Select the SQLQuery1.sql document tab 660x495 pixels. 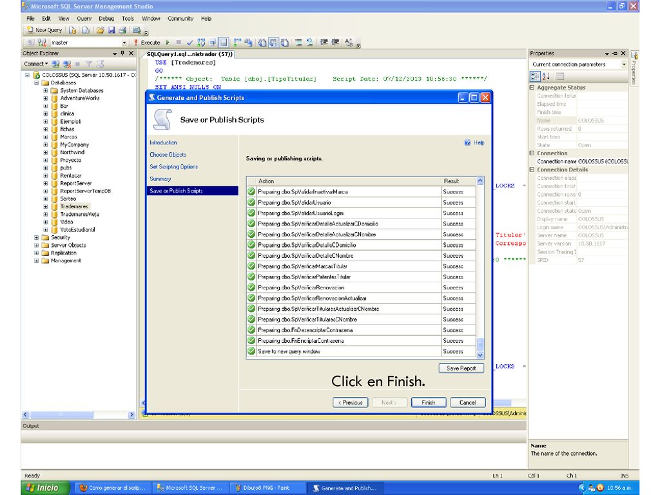coord(189,54)
